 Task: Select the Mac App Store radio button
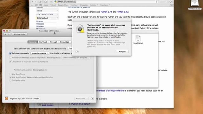coord(10,74)
